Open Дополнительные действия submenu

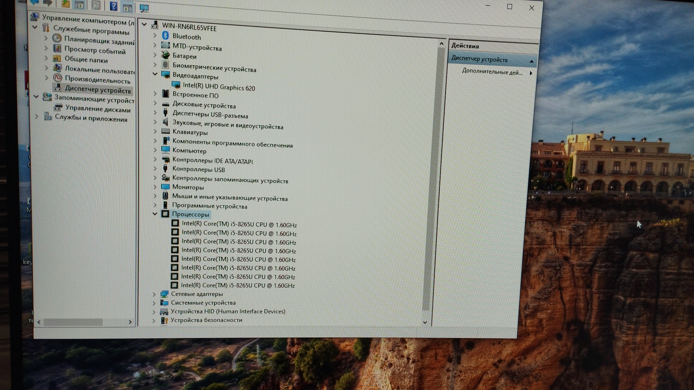492,72
